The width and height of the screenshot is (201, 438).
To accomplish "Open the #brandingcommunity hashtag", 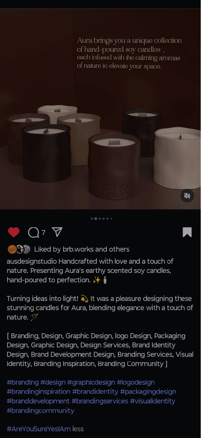I will click(41, 410).
